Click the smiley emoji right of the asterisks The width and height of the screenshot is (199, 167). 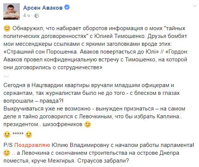pos(29,135)
